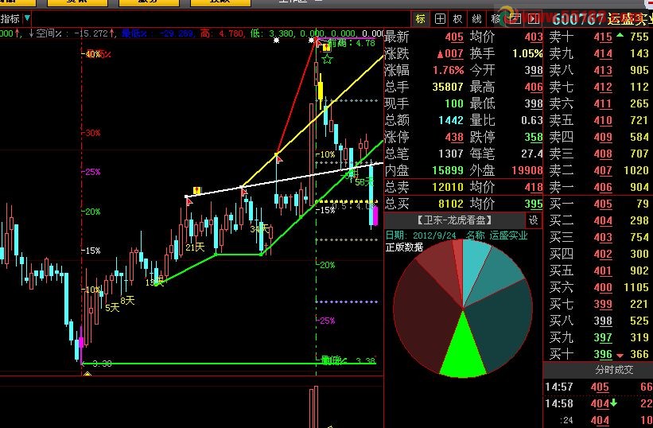Screen dimensions: 653x428
Task: Click the 正版数据 label
Action: coord(404,247)
